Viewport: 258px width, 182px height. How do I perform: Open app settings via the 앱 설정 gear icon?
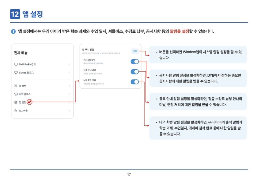[15, 102]
